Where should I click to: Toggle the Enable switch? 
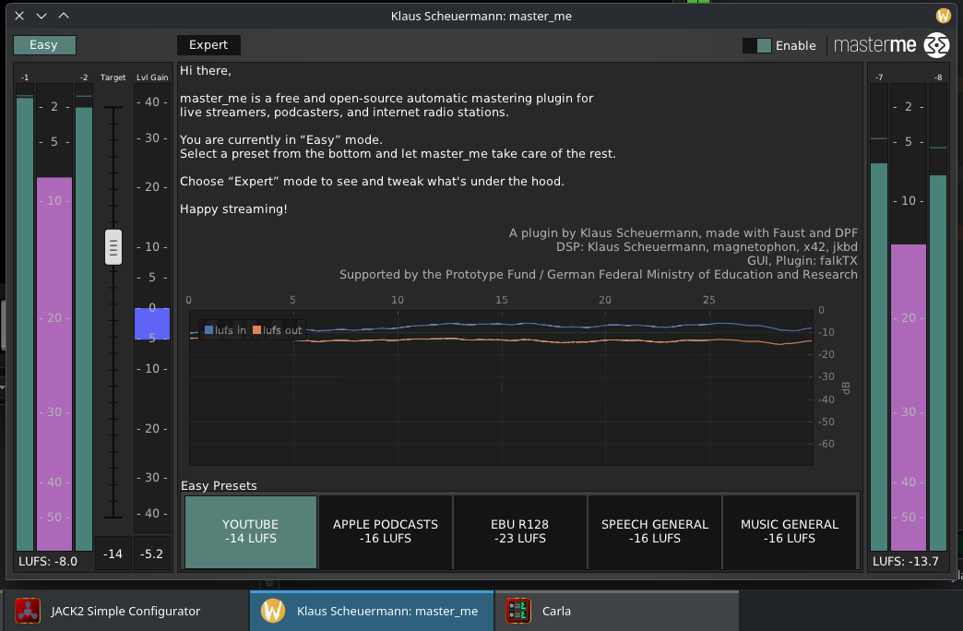[756, 45]
